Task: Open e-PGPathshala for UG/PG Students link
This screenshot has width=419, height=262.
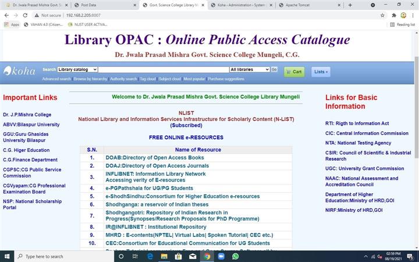Action: [x=149, y=188]
